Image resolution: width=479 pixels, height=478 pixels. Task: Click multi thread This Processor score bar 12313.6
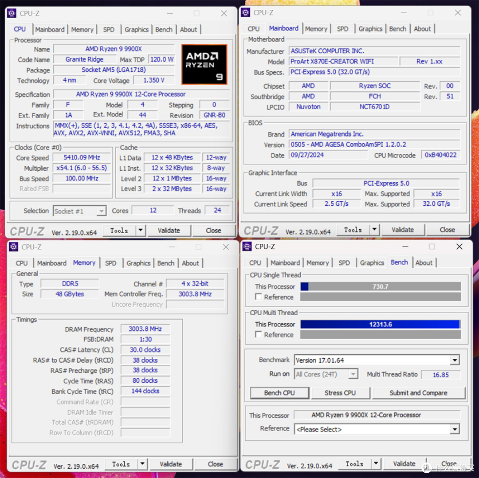(x=381, y=324)
